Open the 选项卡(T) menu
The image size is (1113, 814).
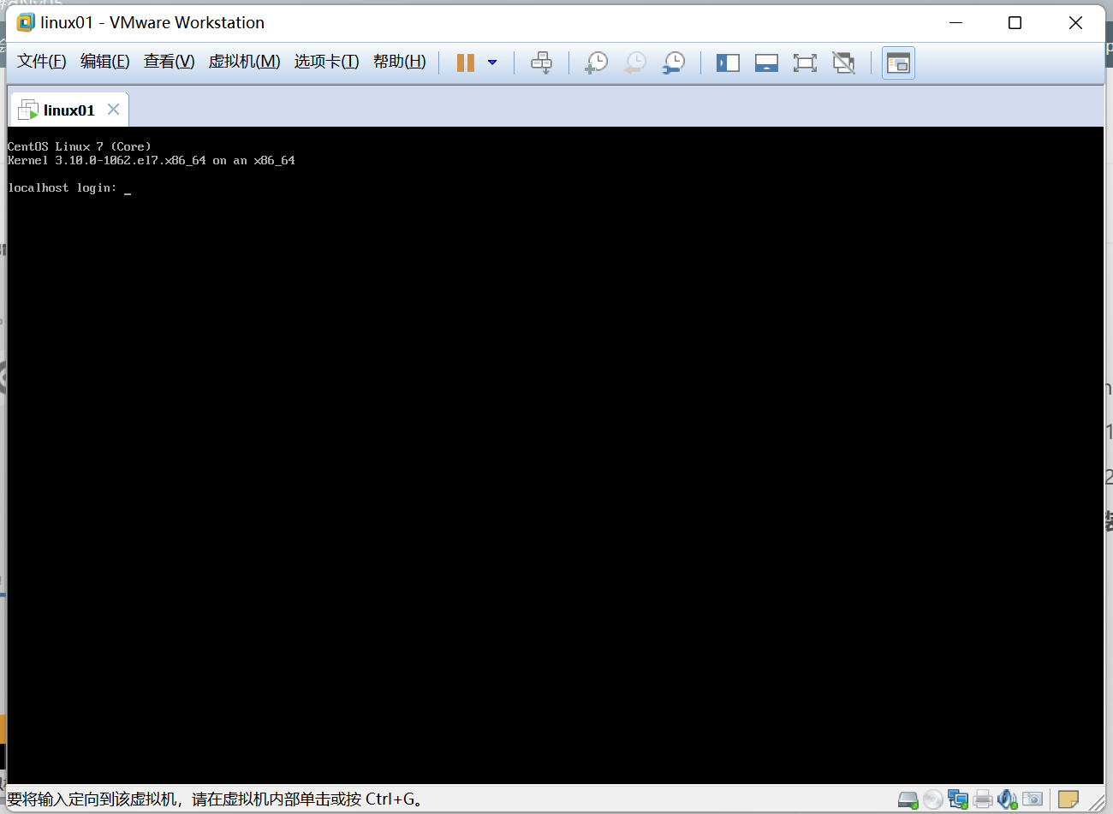[x=327, y=62]
